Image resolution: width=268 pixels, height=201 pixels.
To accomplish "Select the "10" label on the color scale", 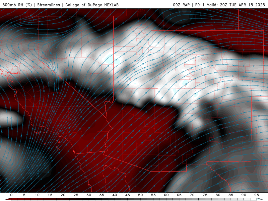I will (x=37, y=195).
